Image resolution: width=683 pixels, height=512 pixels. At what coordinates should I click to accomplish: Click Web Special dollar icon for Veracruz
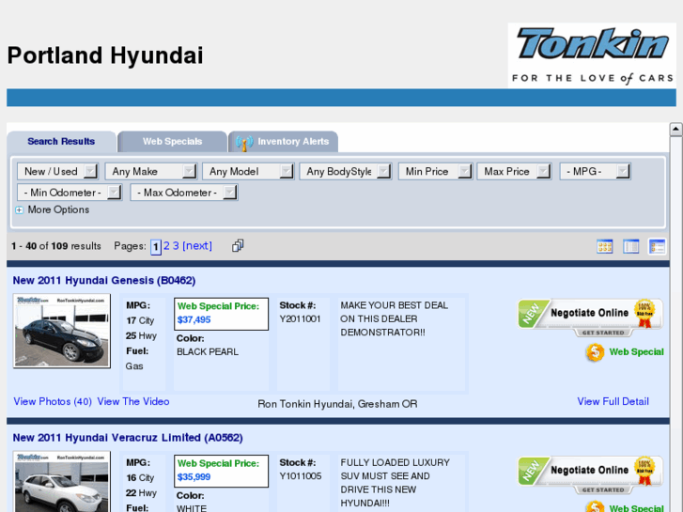click(595, 506)
